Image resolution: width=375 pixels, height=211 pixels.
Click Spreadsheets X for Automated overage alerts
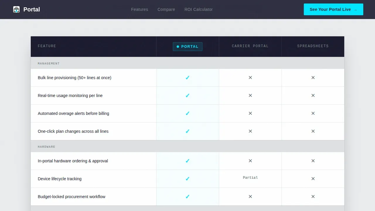313,113
